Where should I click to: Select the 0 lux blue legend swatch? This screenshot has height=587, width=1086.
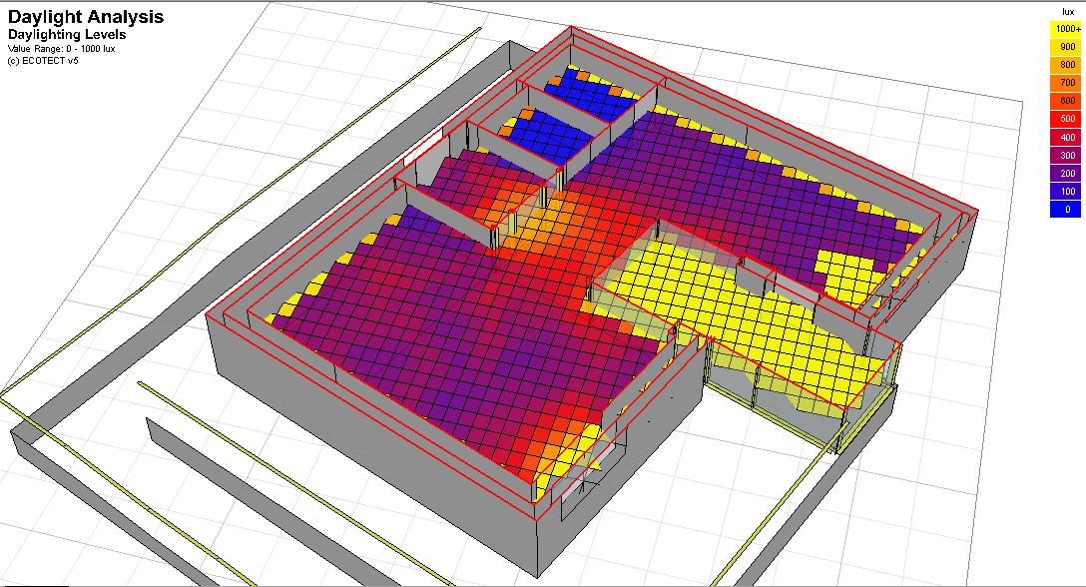(x=1067, y=210)
